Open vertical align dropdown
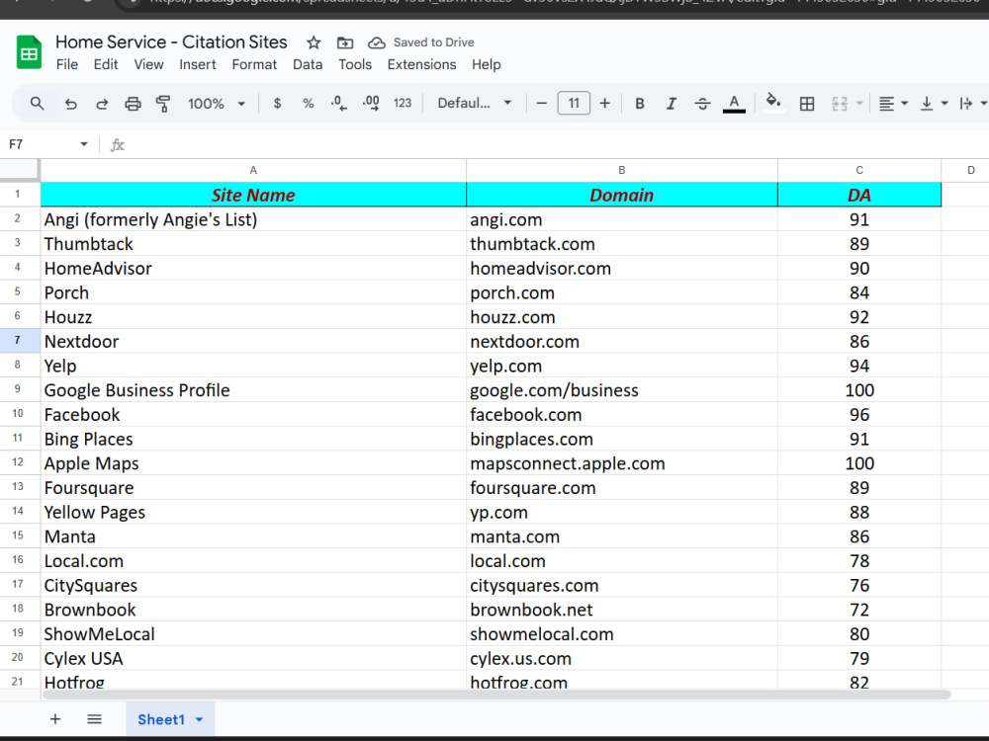The image size is (989, 741). (x=934, y=104)
